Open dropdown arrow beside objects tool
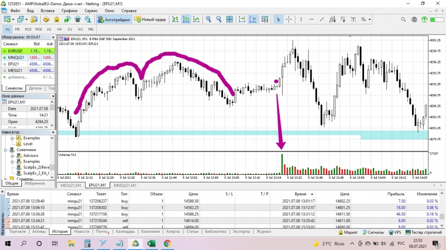446x250 pixels. coord(370,19)
